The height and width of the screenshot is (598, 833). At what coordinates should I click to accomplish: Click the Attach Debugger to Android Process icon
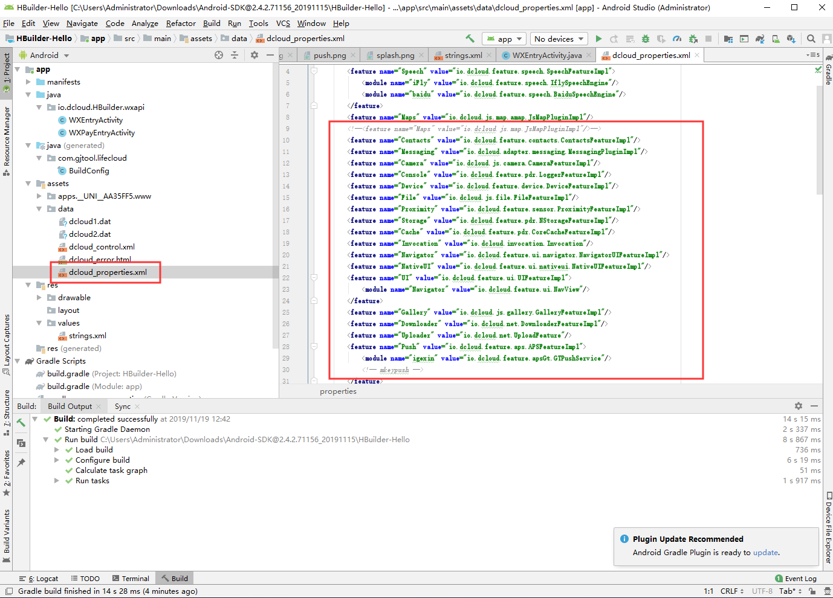[693, 39]
